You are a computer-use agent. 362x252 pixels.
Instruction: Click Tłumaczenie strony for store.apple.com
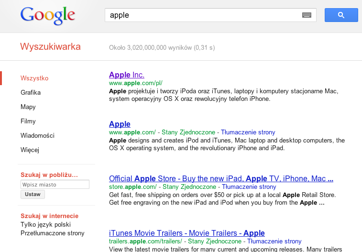(249, 186)
